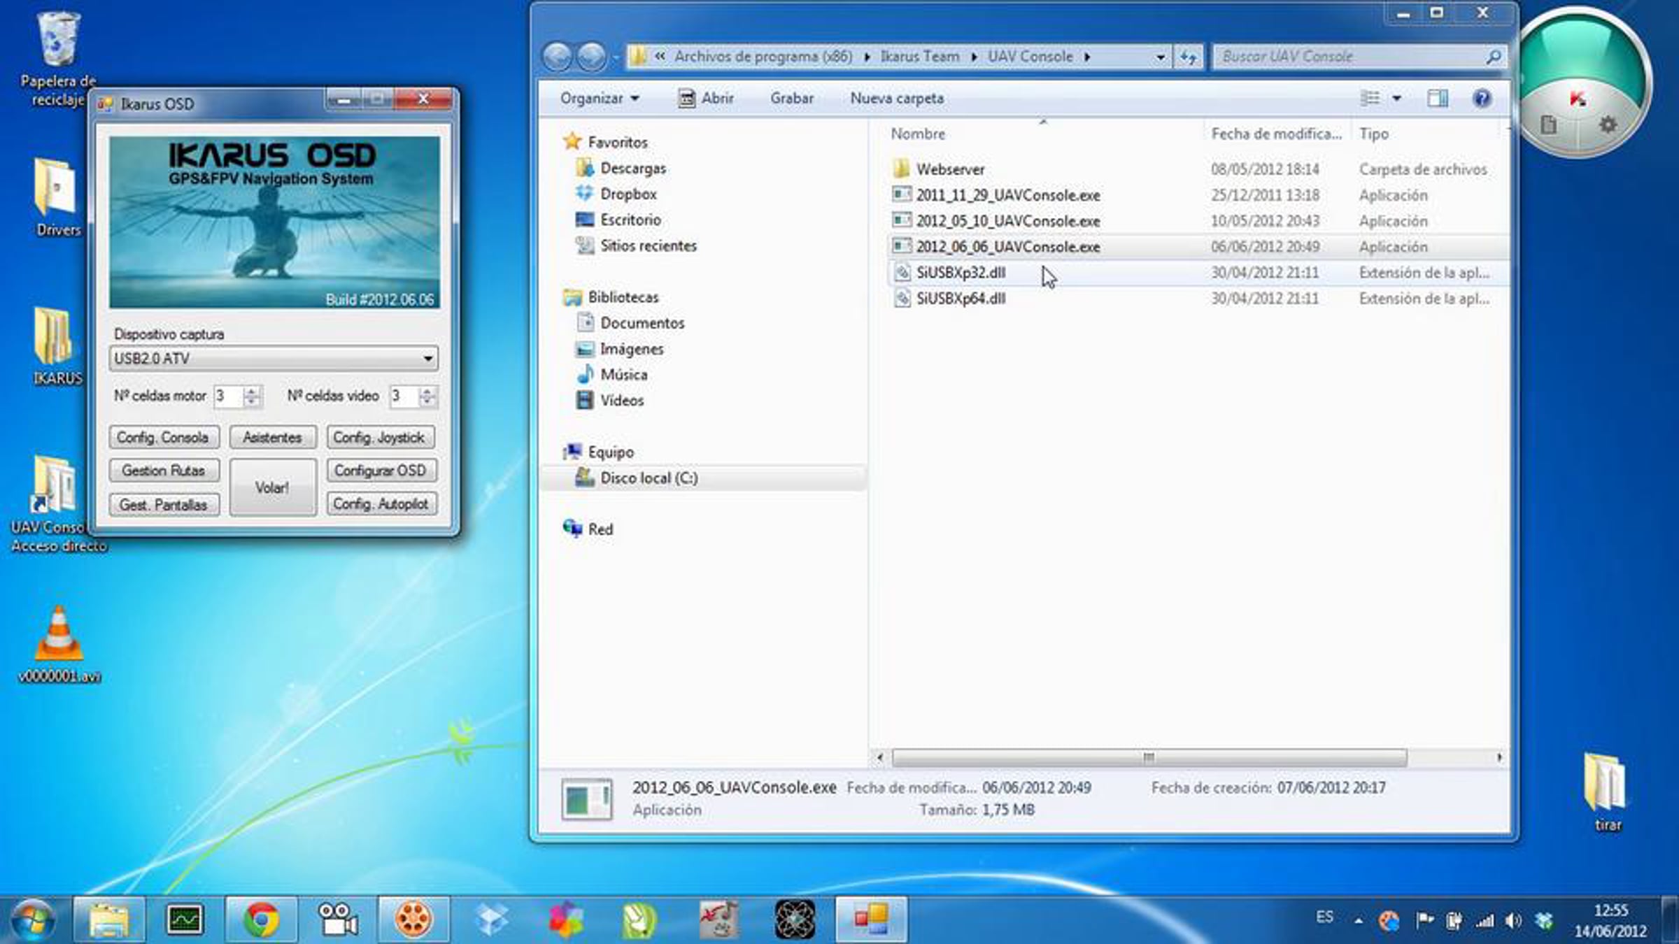Open Gestion Rutas in Ikarus OSD
This screenshot has width=1679, height=944.
point(164,471)
